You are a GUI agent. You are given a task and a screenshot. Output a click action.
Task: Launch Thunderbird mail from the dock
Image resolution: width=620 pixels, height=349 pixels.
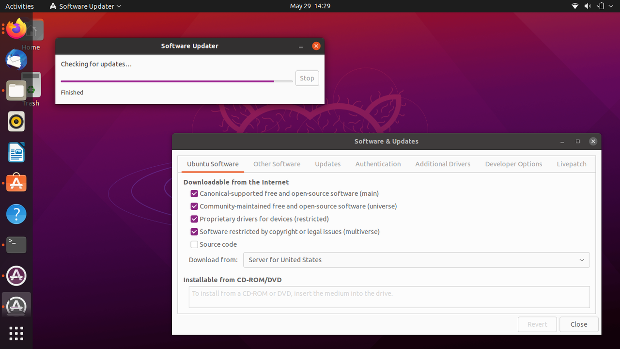click(16, 60)
